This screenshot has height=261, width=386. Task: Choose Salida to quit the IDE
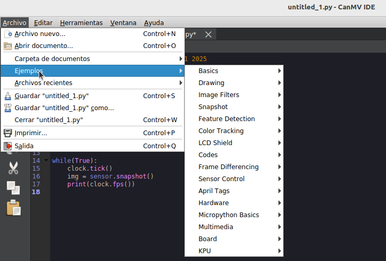tap(92, 146)
